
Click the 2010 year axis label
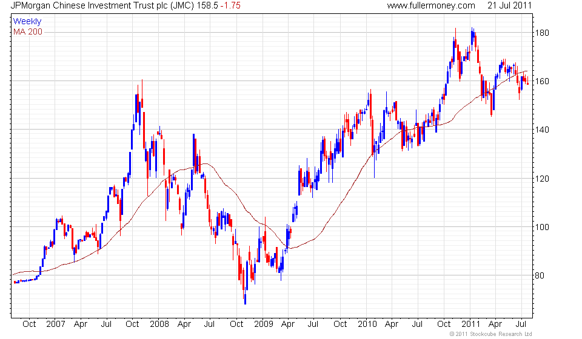pos(367,324)
